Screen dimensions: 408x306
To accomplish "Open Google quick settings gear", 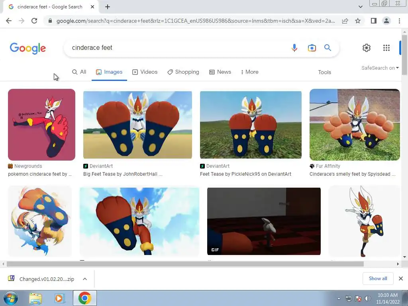I will pos(367,48).
